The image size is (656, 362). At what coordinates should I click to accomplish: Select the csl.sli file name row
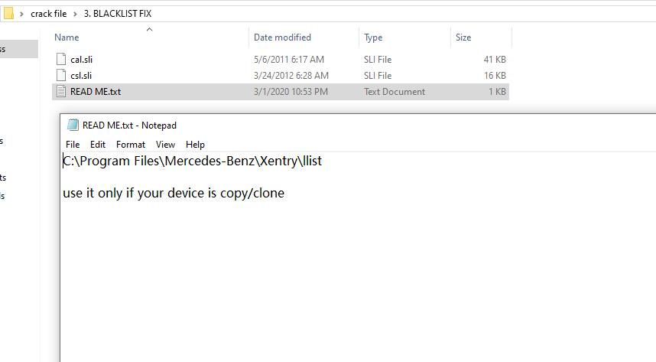click(x=281, y=76)
